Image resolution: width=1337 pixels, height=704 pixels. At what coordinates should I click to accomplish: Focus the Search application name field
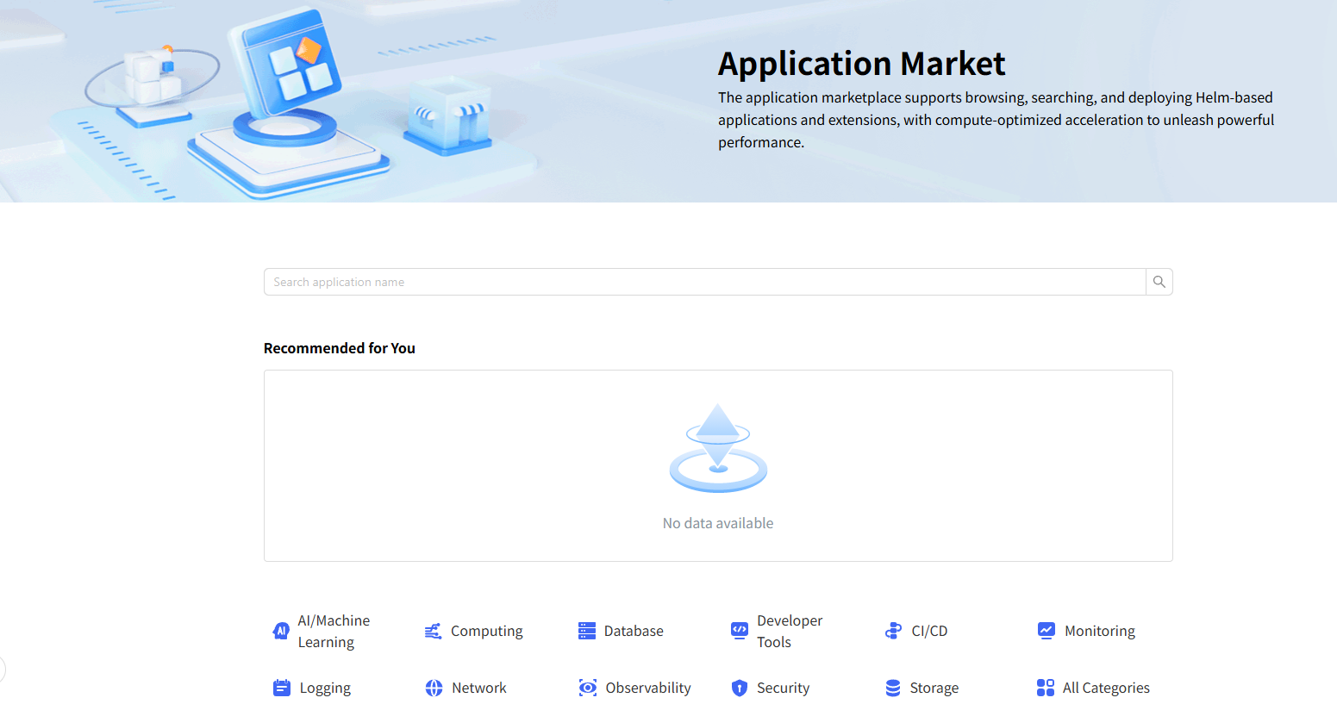coord(704,282)
